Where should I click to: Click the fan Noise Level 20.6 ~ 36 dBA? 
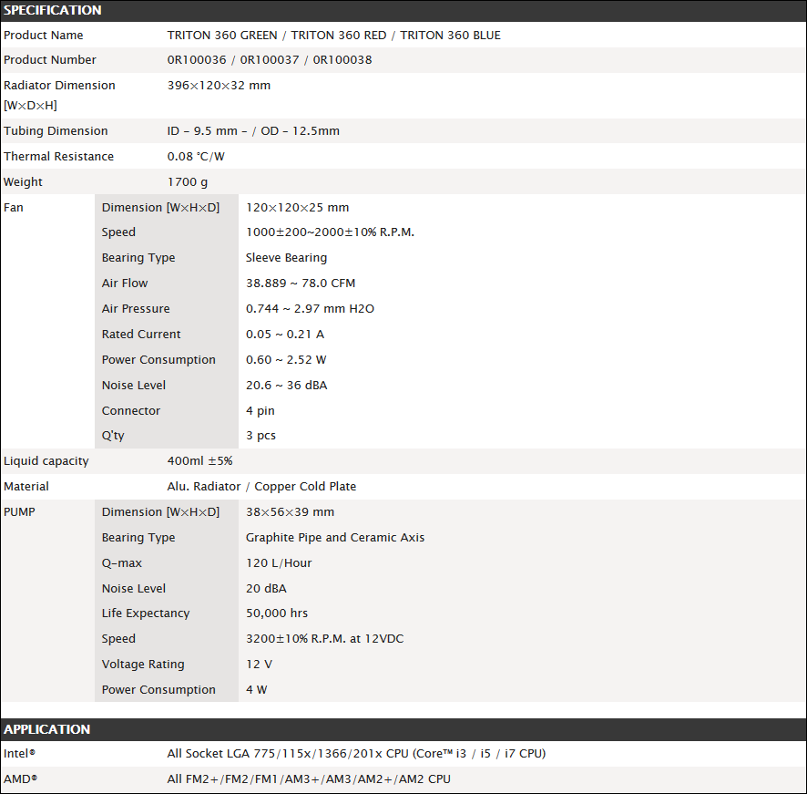[286, 386]
